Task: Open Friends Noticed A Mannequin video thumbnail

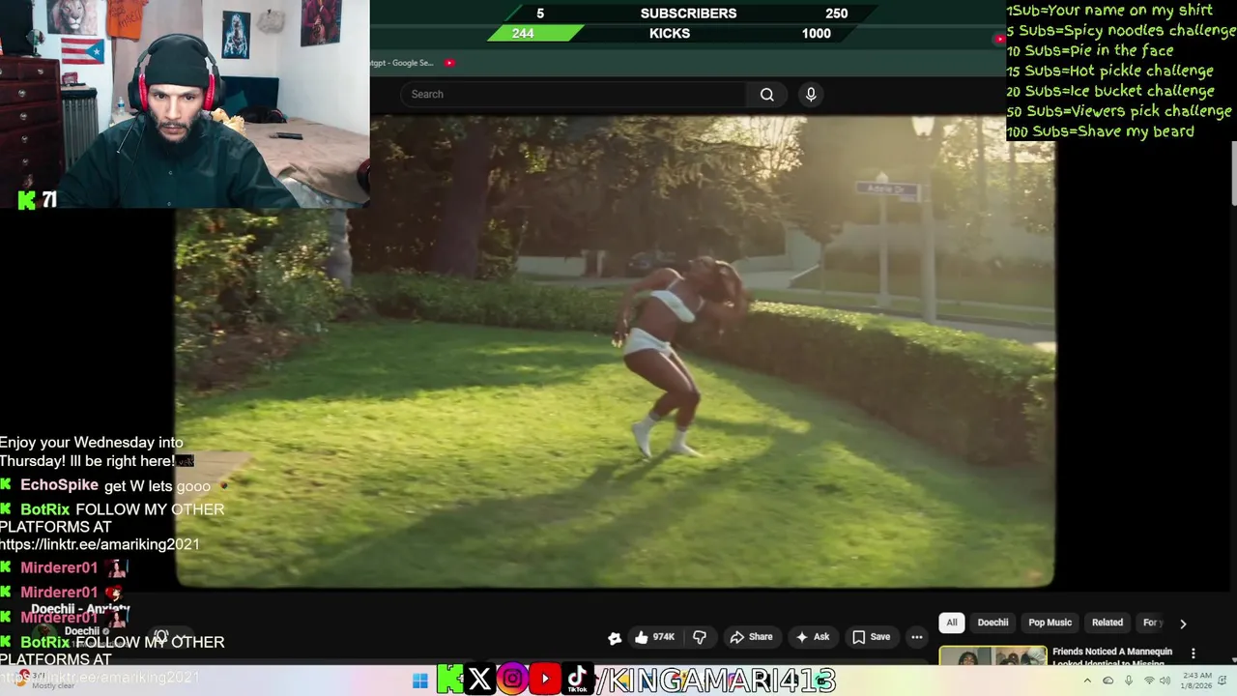Action: (x=992, y=655)
